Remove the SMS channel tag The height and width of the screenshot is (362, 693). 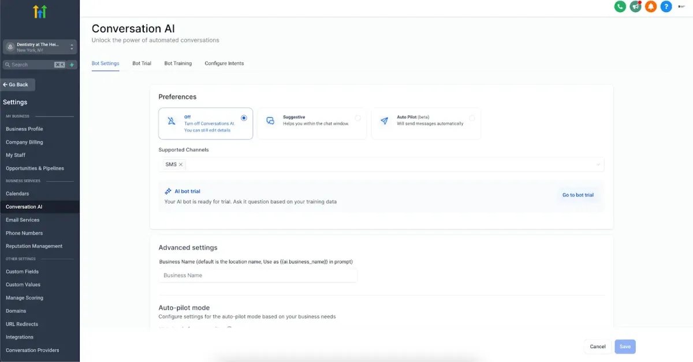pos(181,165)
